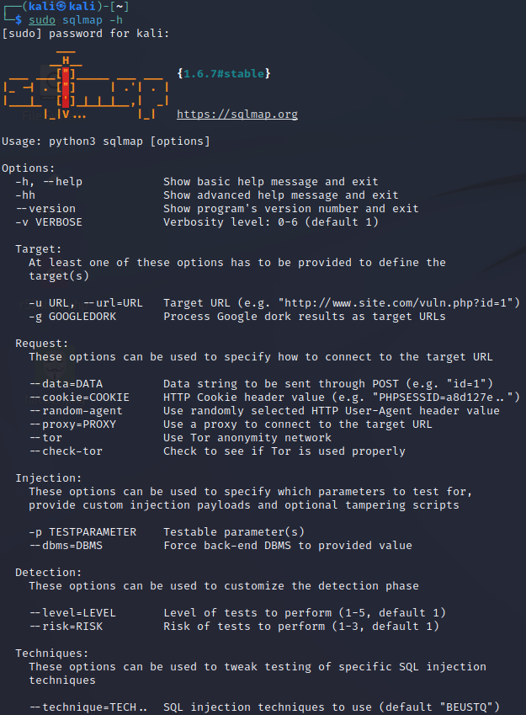Image resolution: width=526 pixels, height=715 pixels.
Task: Click the underlined sudo command word
Action: [42, 20]
